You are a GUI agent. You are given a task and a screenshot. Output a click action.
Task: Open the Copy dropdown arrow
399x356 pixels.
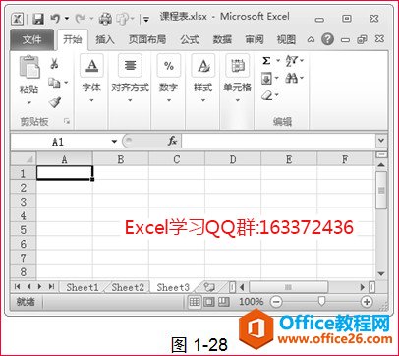pyautogui.click(x=66, y=83)
